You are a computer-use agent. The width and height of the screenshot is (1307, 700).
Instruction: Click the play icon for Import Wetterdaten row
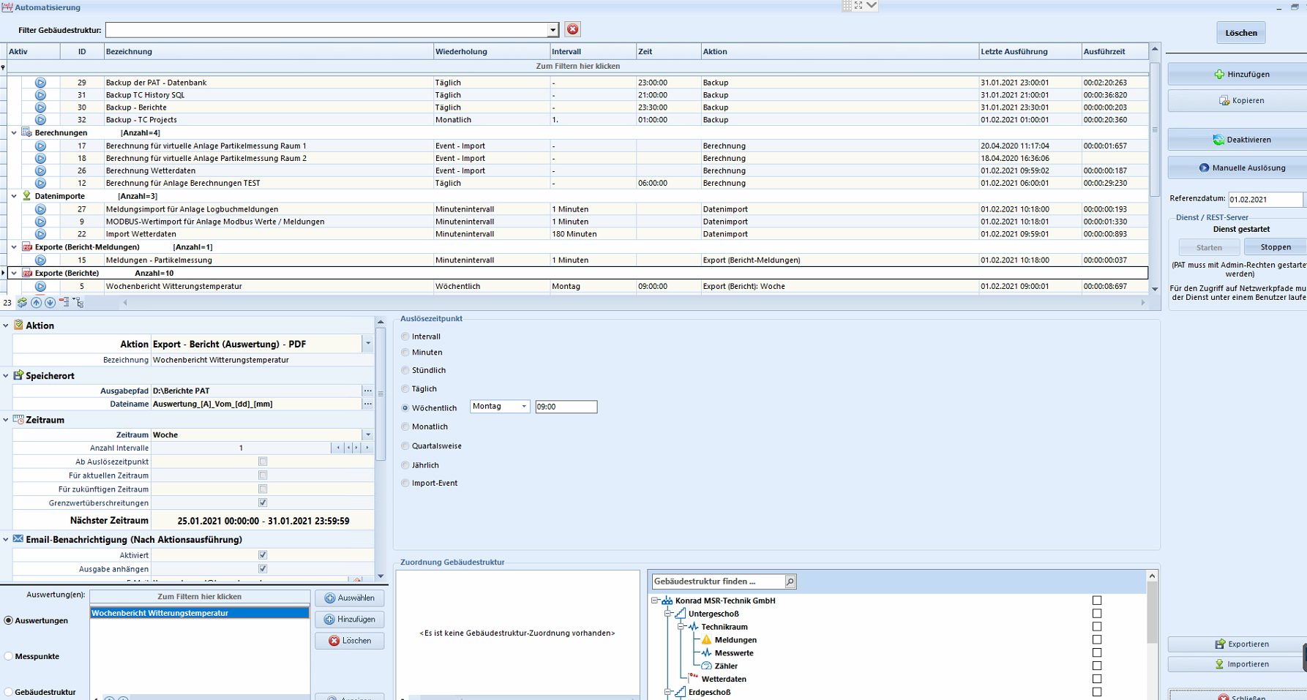point(40,234)
